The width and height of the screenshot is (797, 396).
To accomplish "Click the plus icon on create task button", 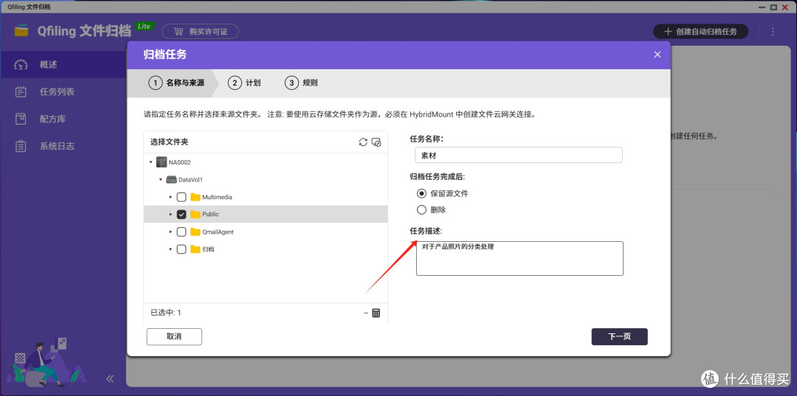I will 669,32.
